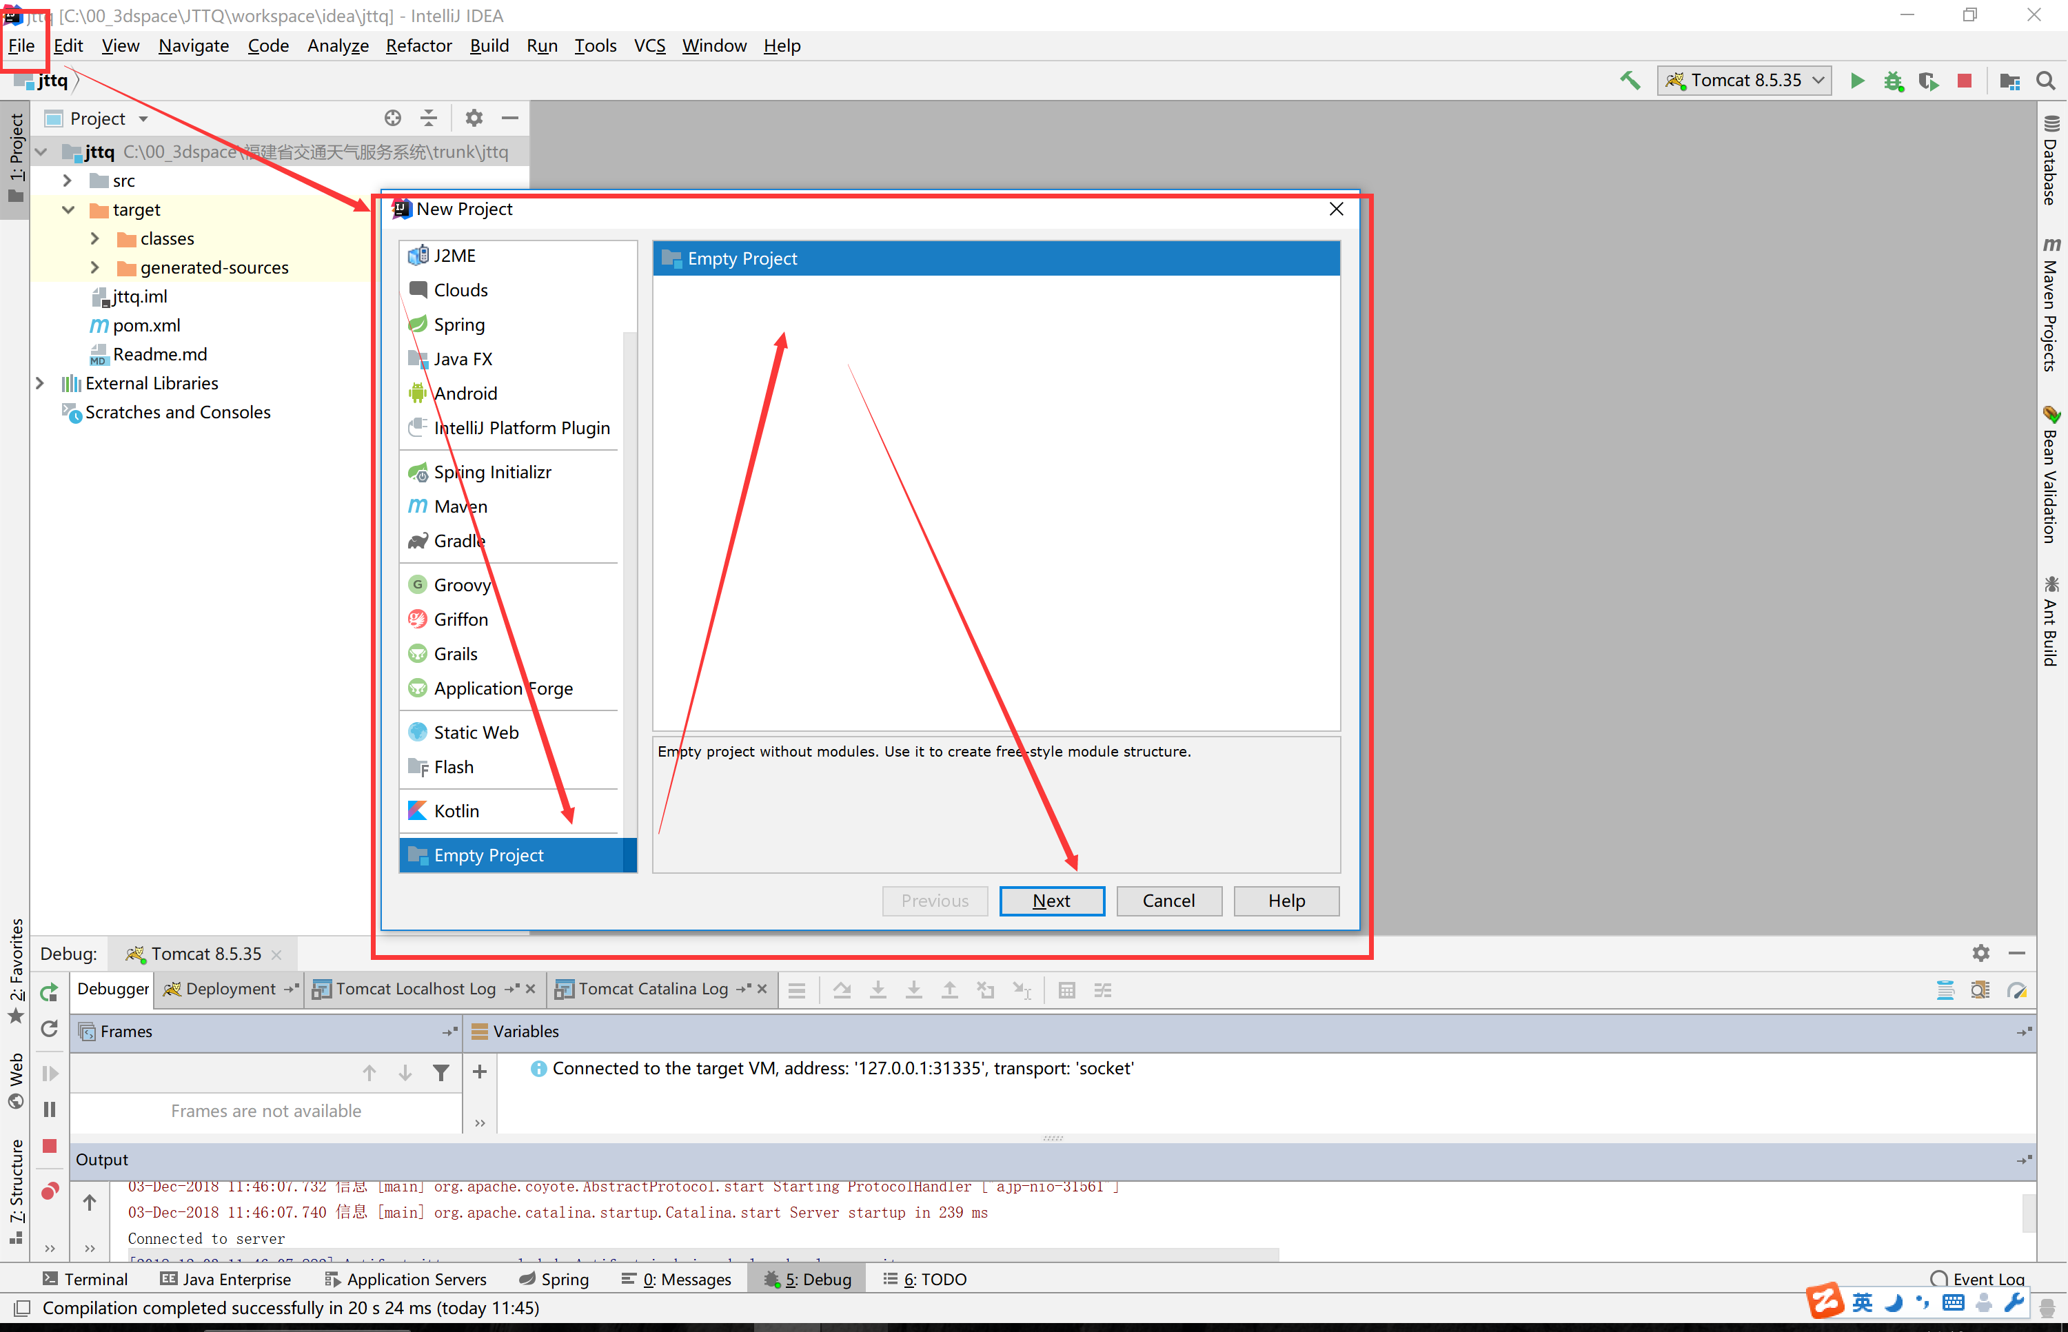Screen dimensions: 2068x1332
Task: Click the Rerun Tomcat icon in Debug panel
Action: pyautogui.click(x=50, y=992)
